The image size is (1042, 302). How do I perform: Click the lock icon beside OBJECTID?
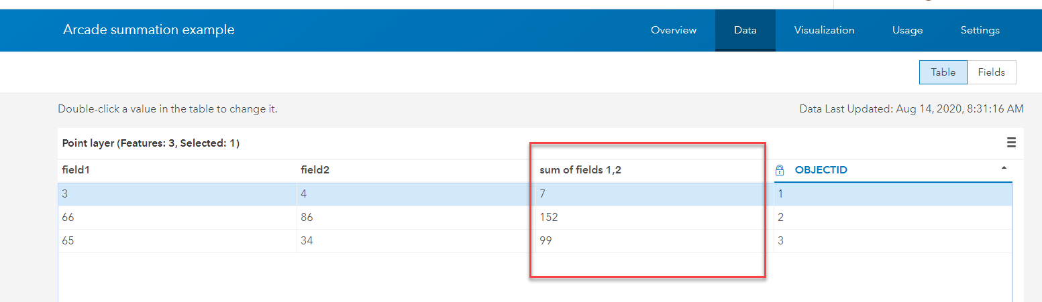(x=780, y=170)
